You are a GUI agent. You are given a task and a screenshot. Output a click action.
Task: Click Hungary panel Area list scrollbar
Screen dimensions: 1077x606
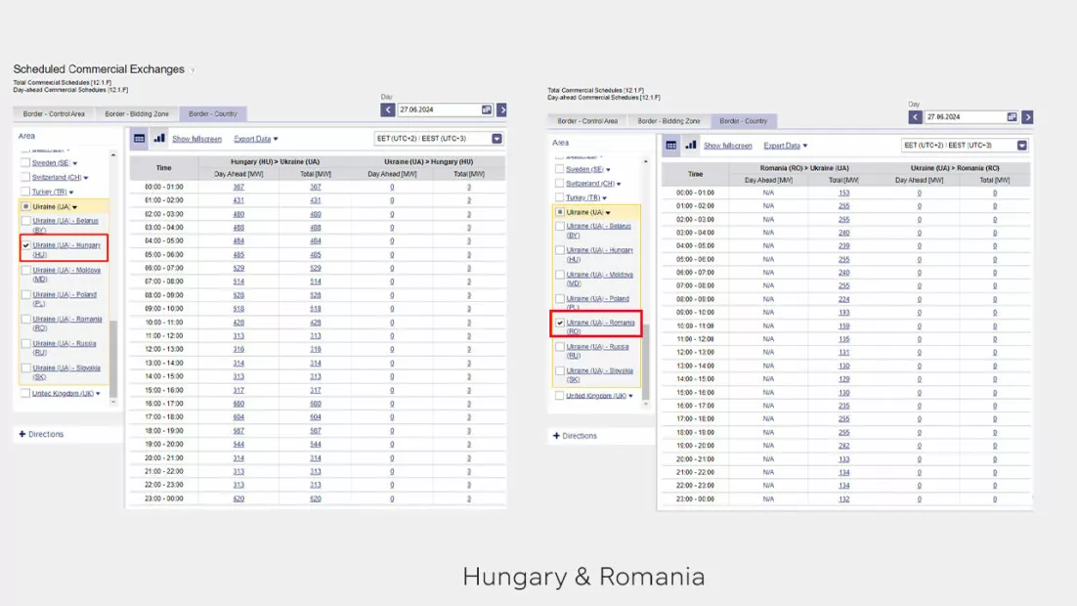pos(113,358)
